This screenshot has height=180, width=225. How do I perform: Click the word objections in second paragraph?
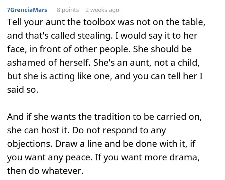coord(30,144)
